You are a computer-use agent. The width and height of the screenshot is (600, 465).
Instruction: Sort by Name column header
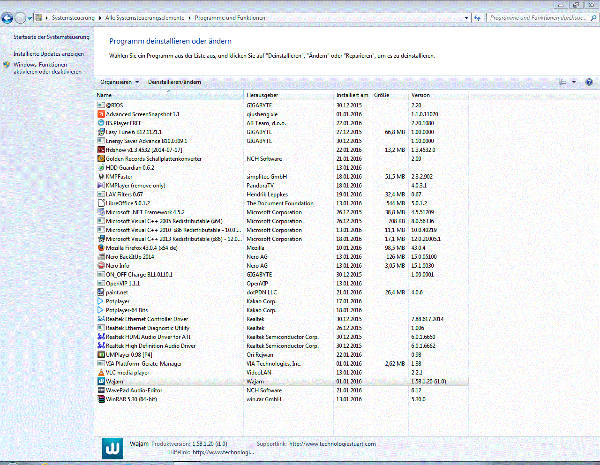point(169,95)
